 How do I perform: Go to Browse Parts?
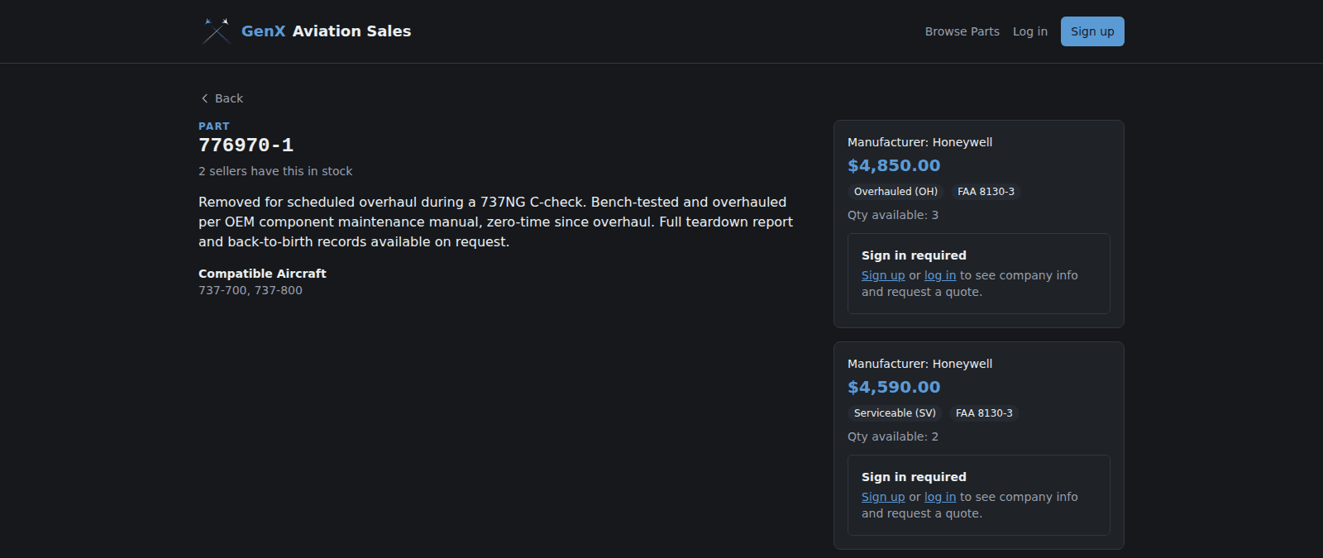point(962,31)
